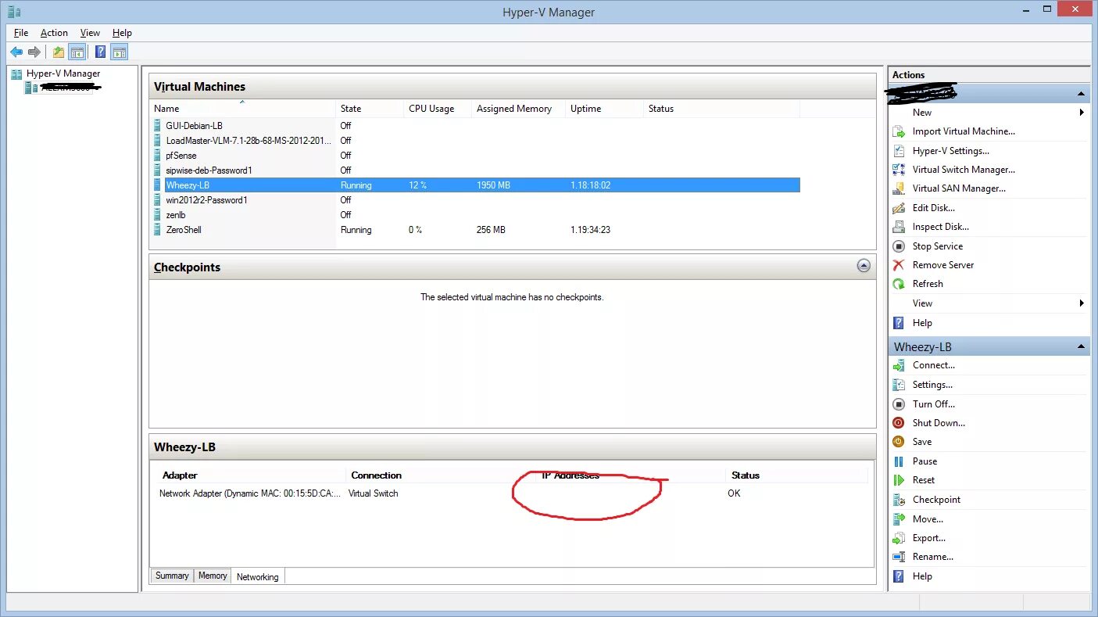Click the Hyper-V Settings icon
Screen dimensions: 1098x617
[899, 151]
